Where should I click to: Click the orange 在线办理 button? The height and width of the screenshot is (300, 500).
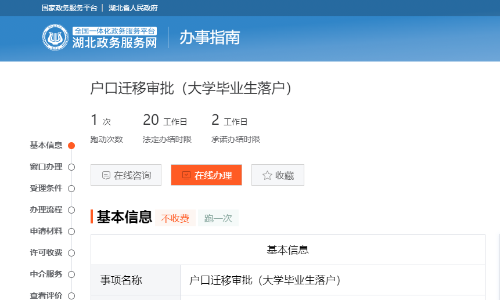point(206,175)
